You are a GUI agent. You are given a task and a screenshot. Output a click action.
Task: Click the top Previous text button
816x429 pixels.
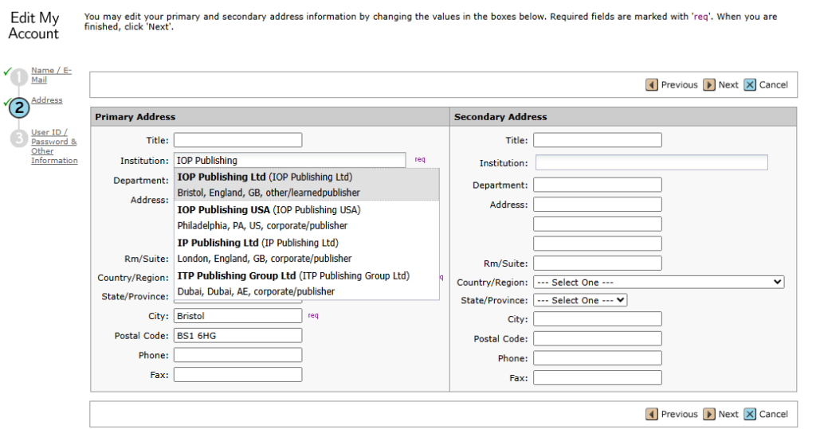click(x=679, y=84)
